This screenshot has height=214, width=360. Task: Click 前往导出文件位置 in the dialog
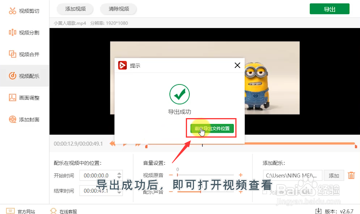212,128
